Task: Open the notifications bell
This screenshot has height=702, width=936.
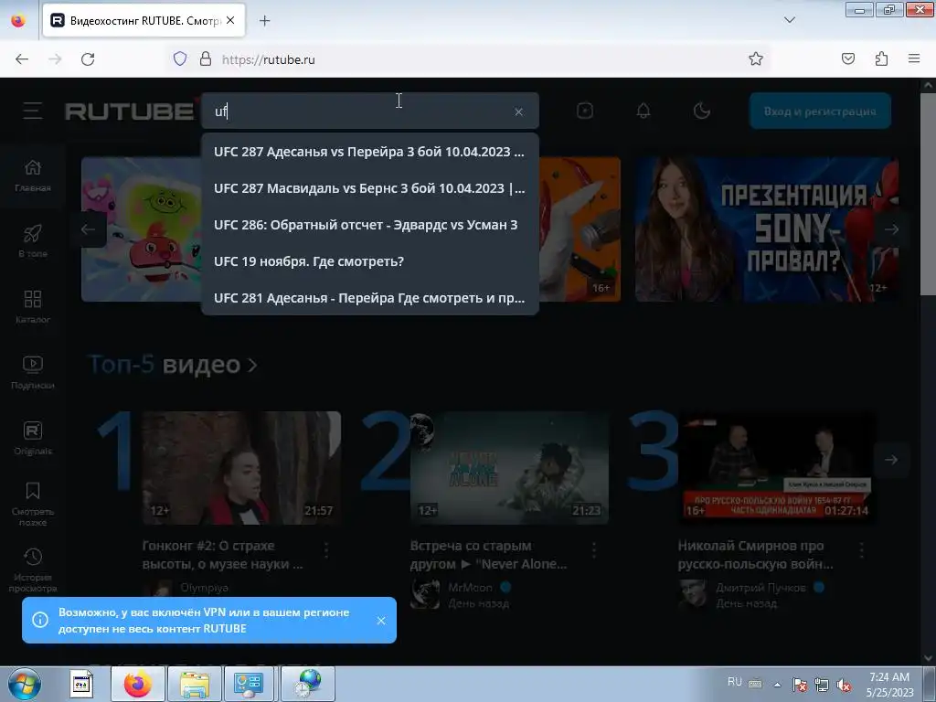Action: 643,111
